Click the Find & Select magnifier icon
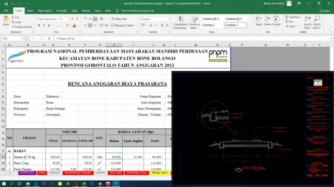 (x=317, y=19)
